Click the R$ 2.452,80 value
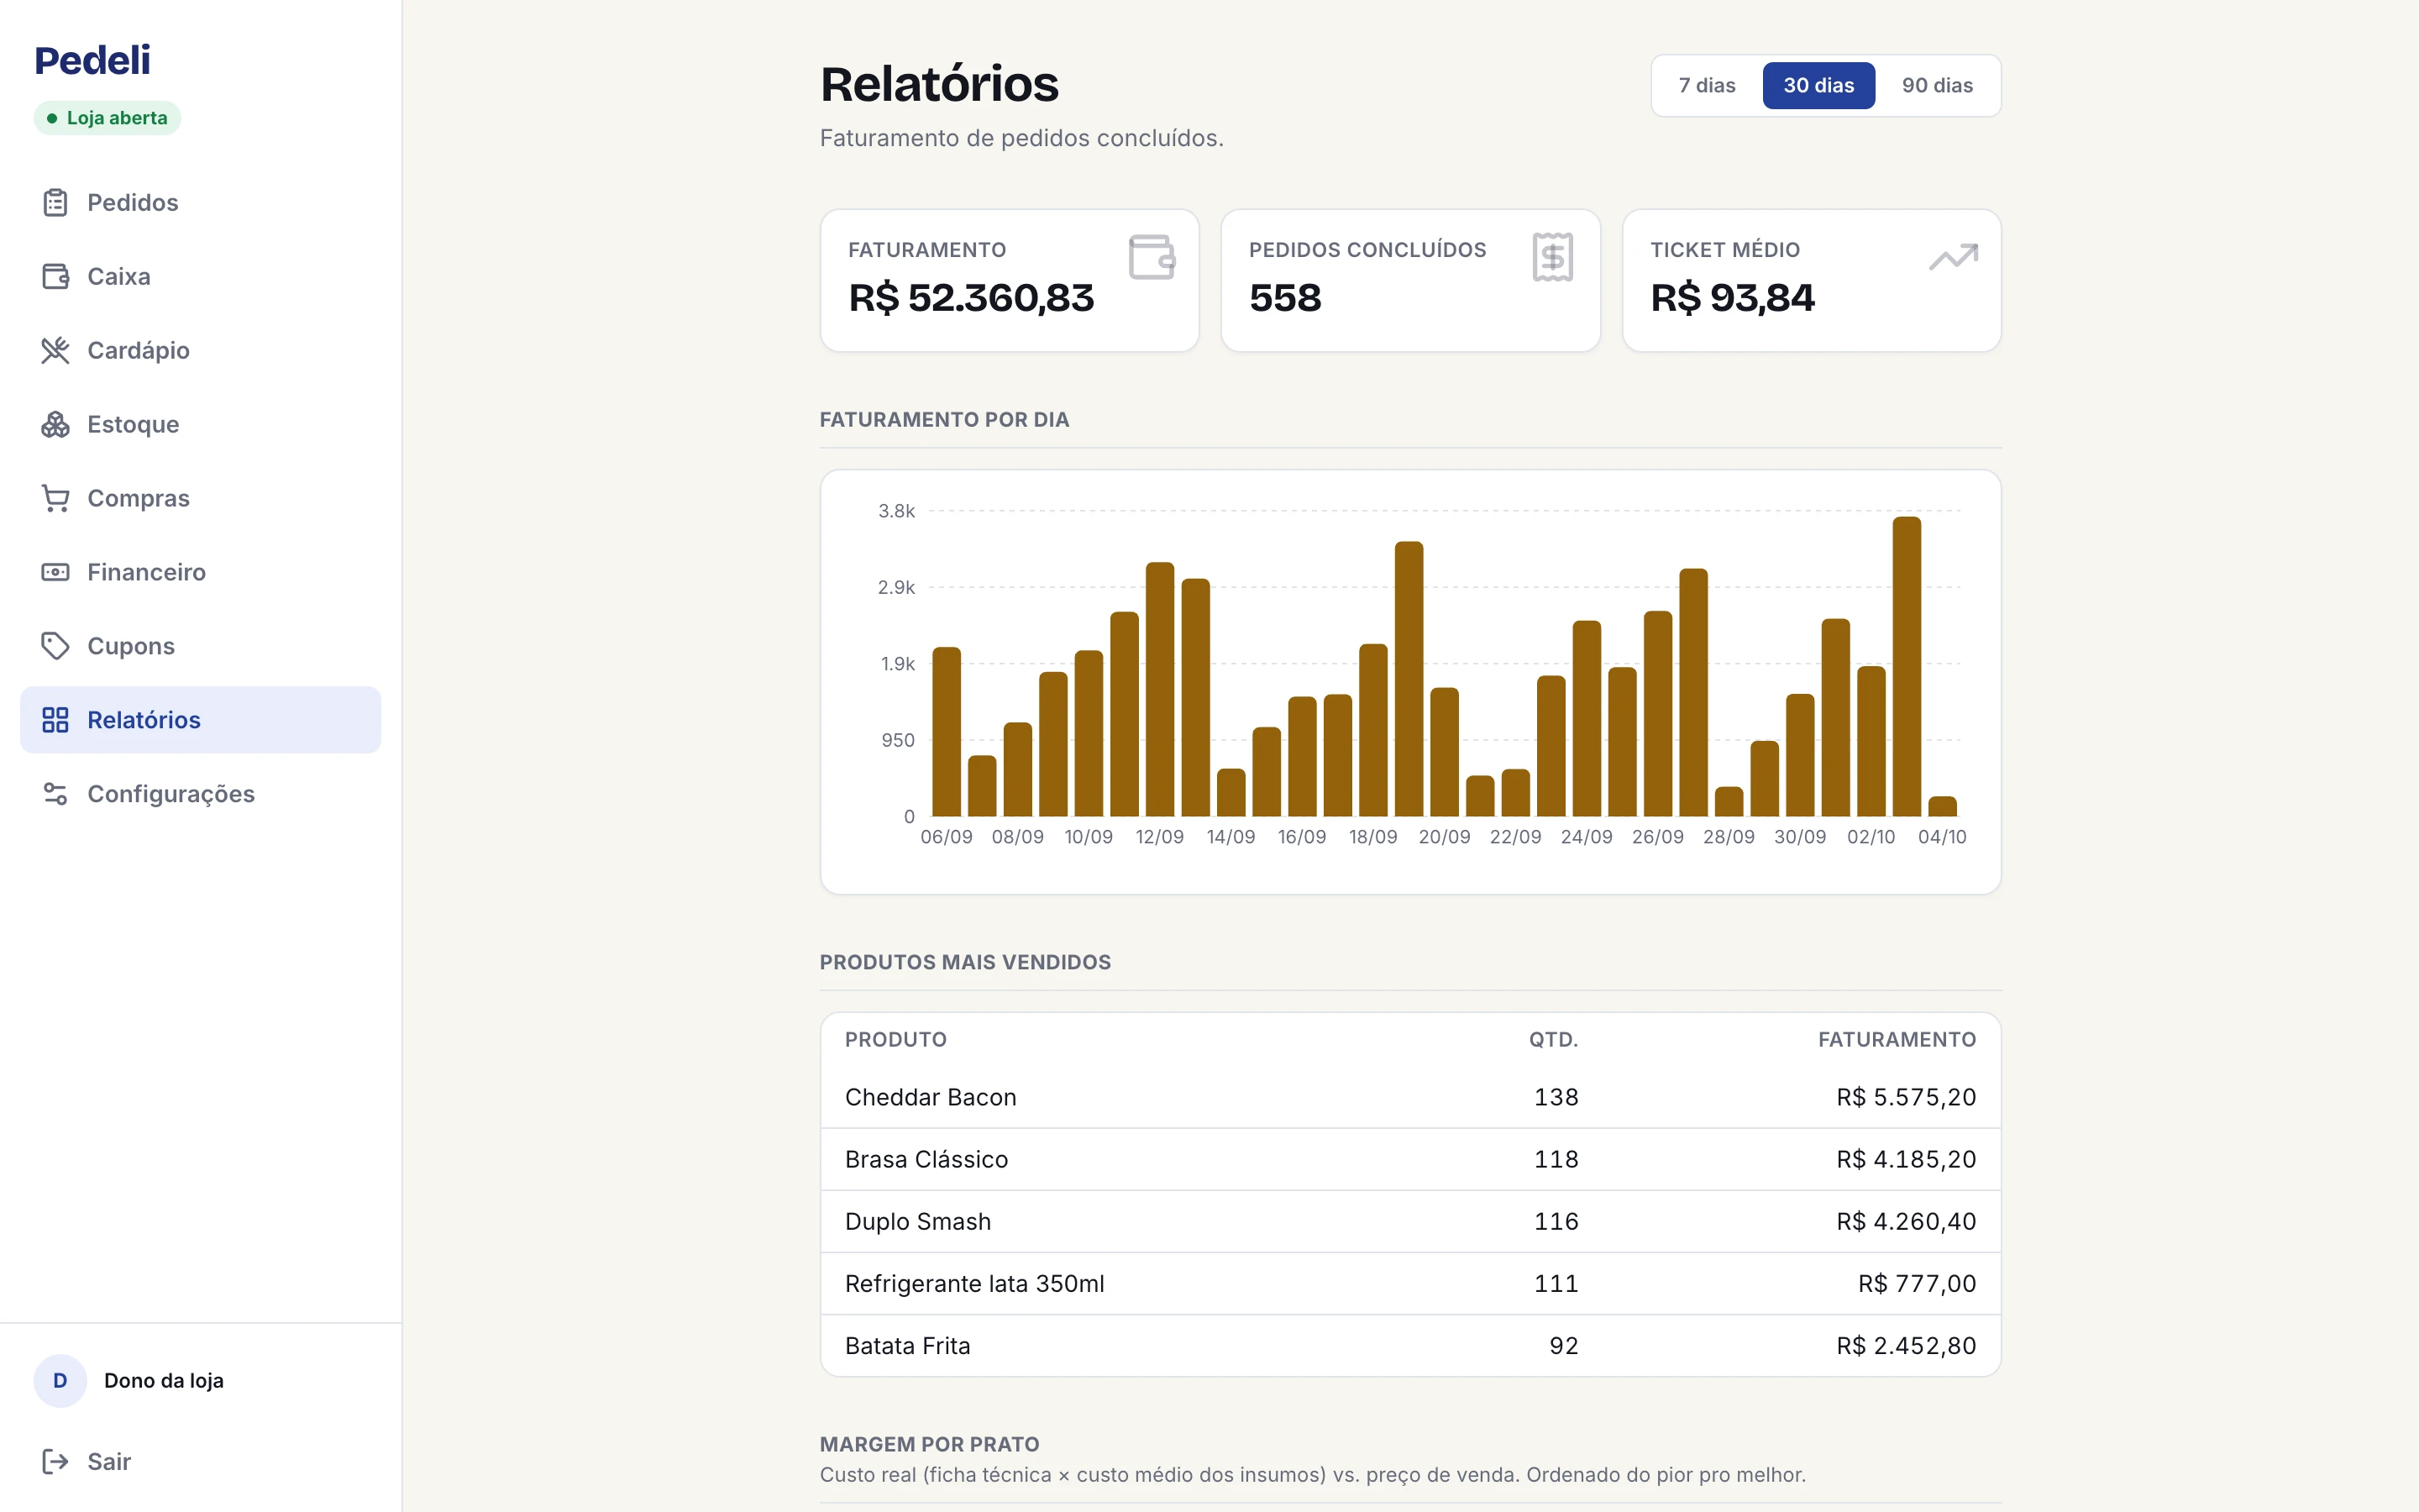 coord(1906,1345)
